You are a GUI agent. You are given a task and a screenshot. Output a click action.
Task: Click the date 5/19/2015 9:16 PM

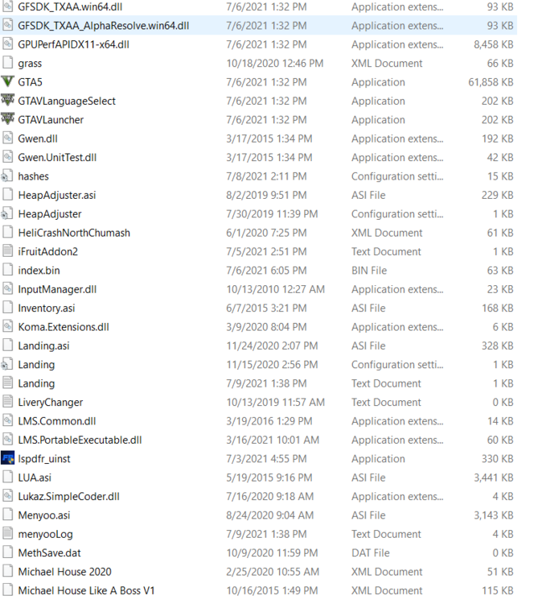click(269, 478)
